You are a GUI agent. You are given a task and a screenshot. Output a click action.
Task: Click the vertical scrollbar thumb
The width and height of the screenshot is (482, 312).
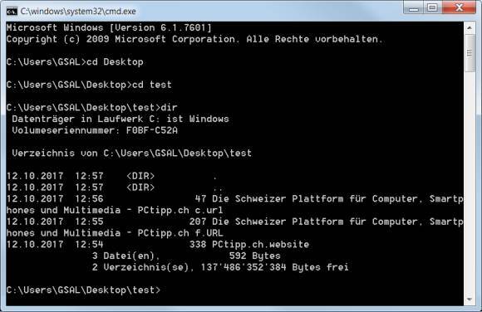tap(469, 53)
